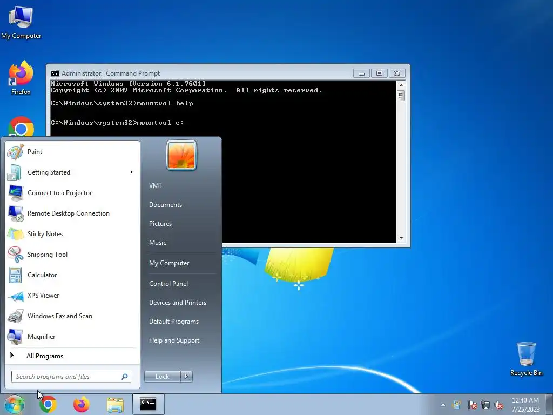Viewport: 553px width, 415px height.
Task: Open the Command Prompt title bar icon menu
Action: [55, 73]
